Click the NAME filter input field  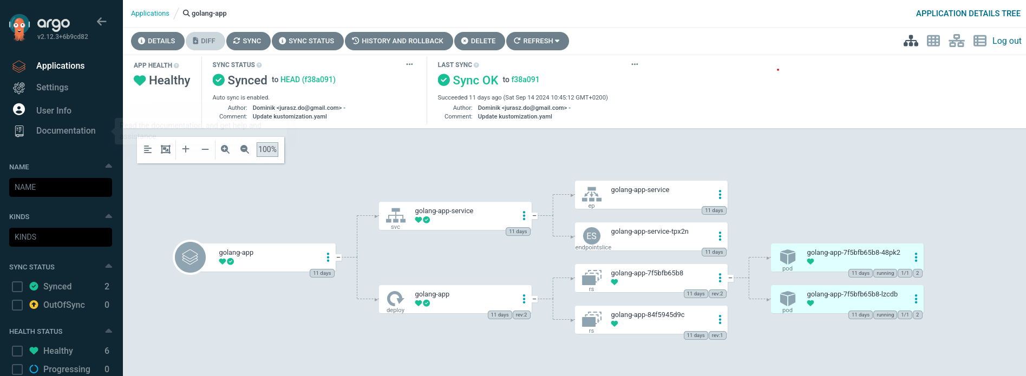(x=61, y=187)
